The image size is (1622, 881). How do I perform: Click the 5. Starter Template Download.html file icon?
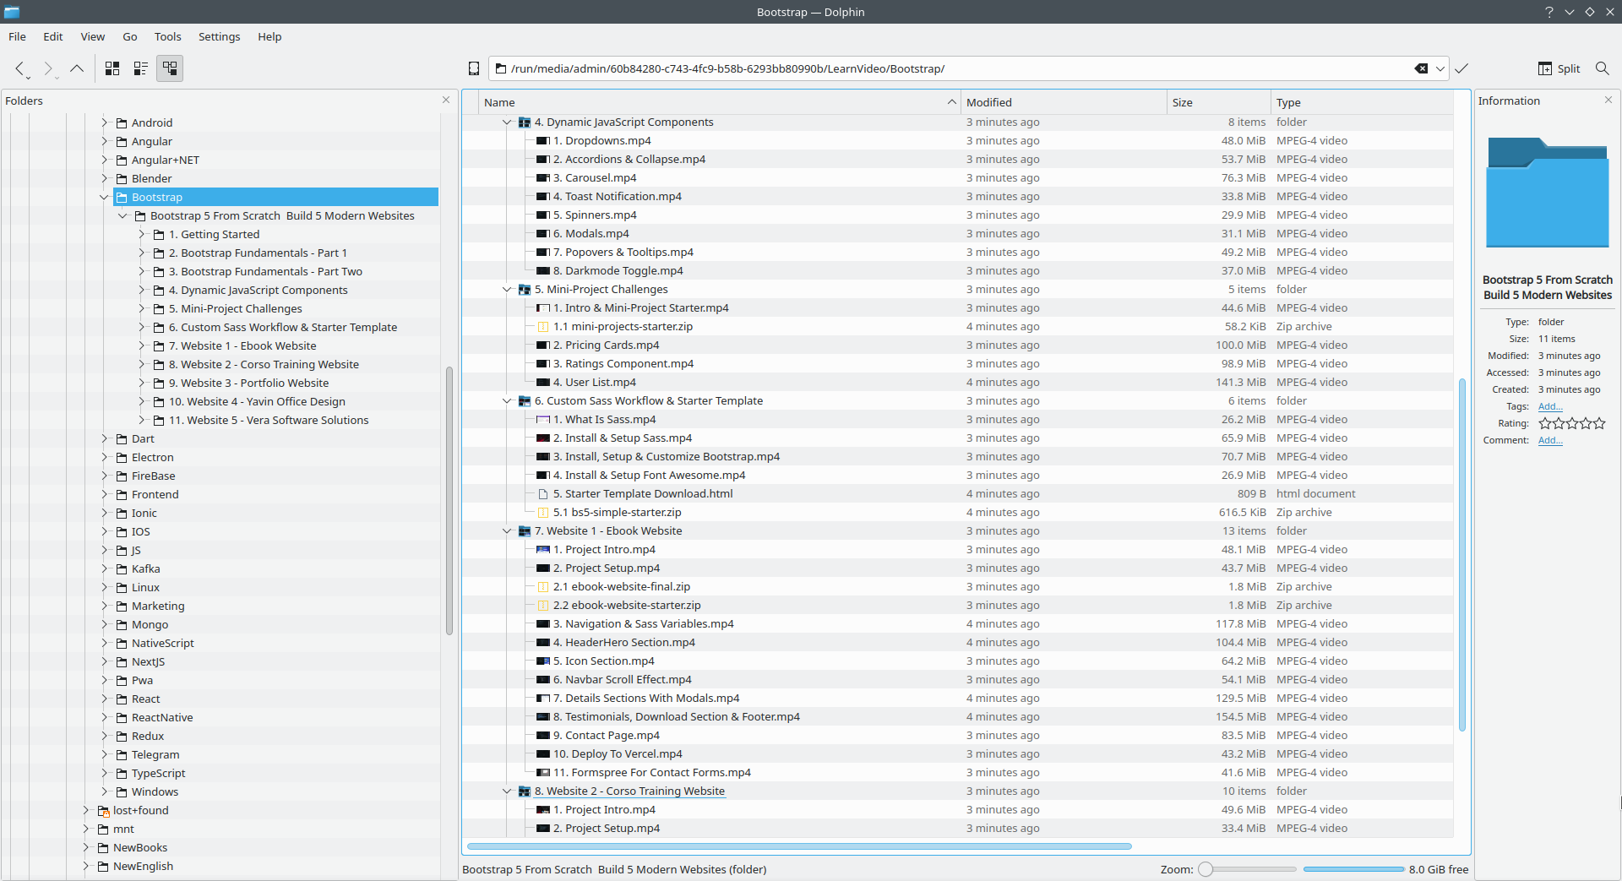pyautogui.click(x=543, y=494)
